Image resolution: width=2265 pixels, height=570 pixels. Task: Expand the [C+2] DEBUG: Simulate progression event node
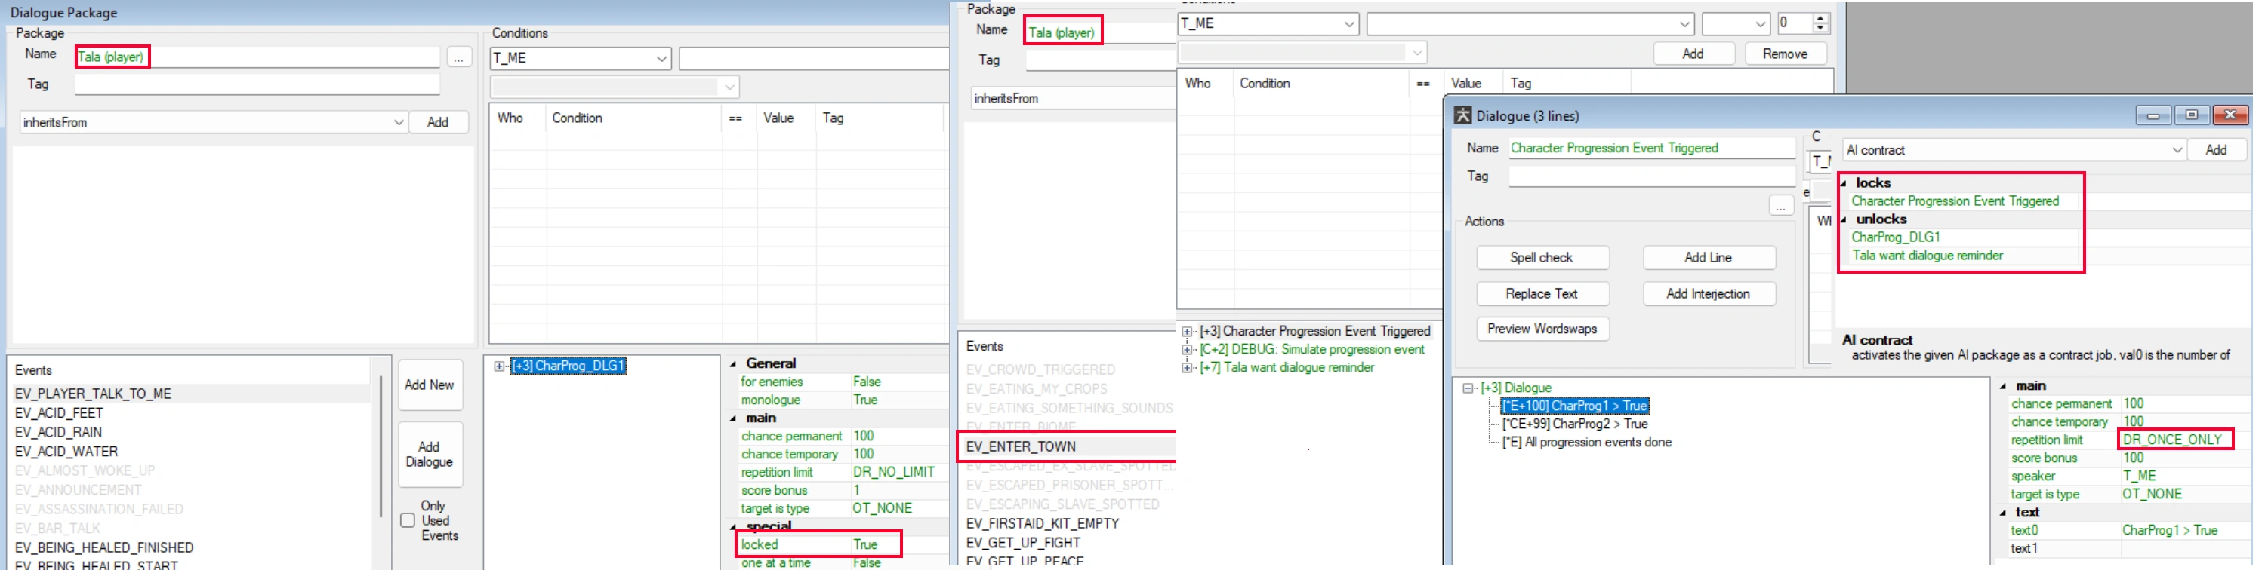[x=1187, y=350]
